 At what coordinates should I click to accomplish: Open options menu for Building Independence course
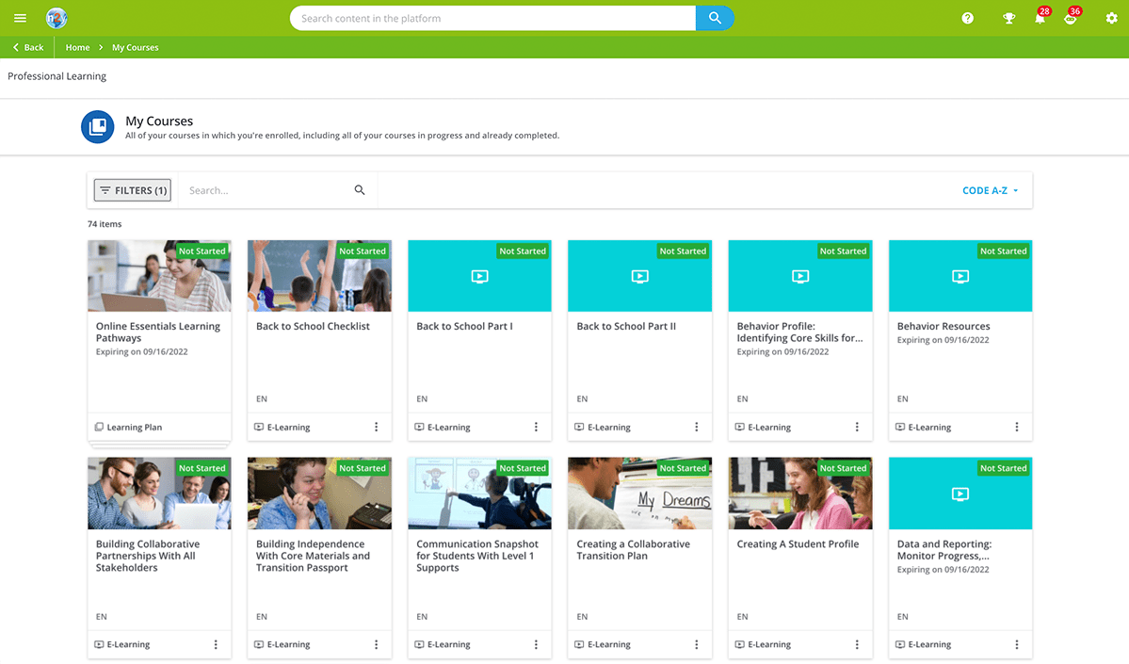pos(376,644)
